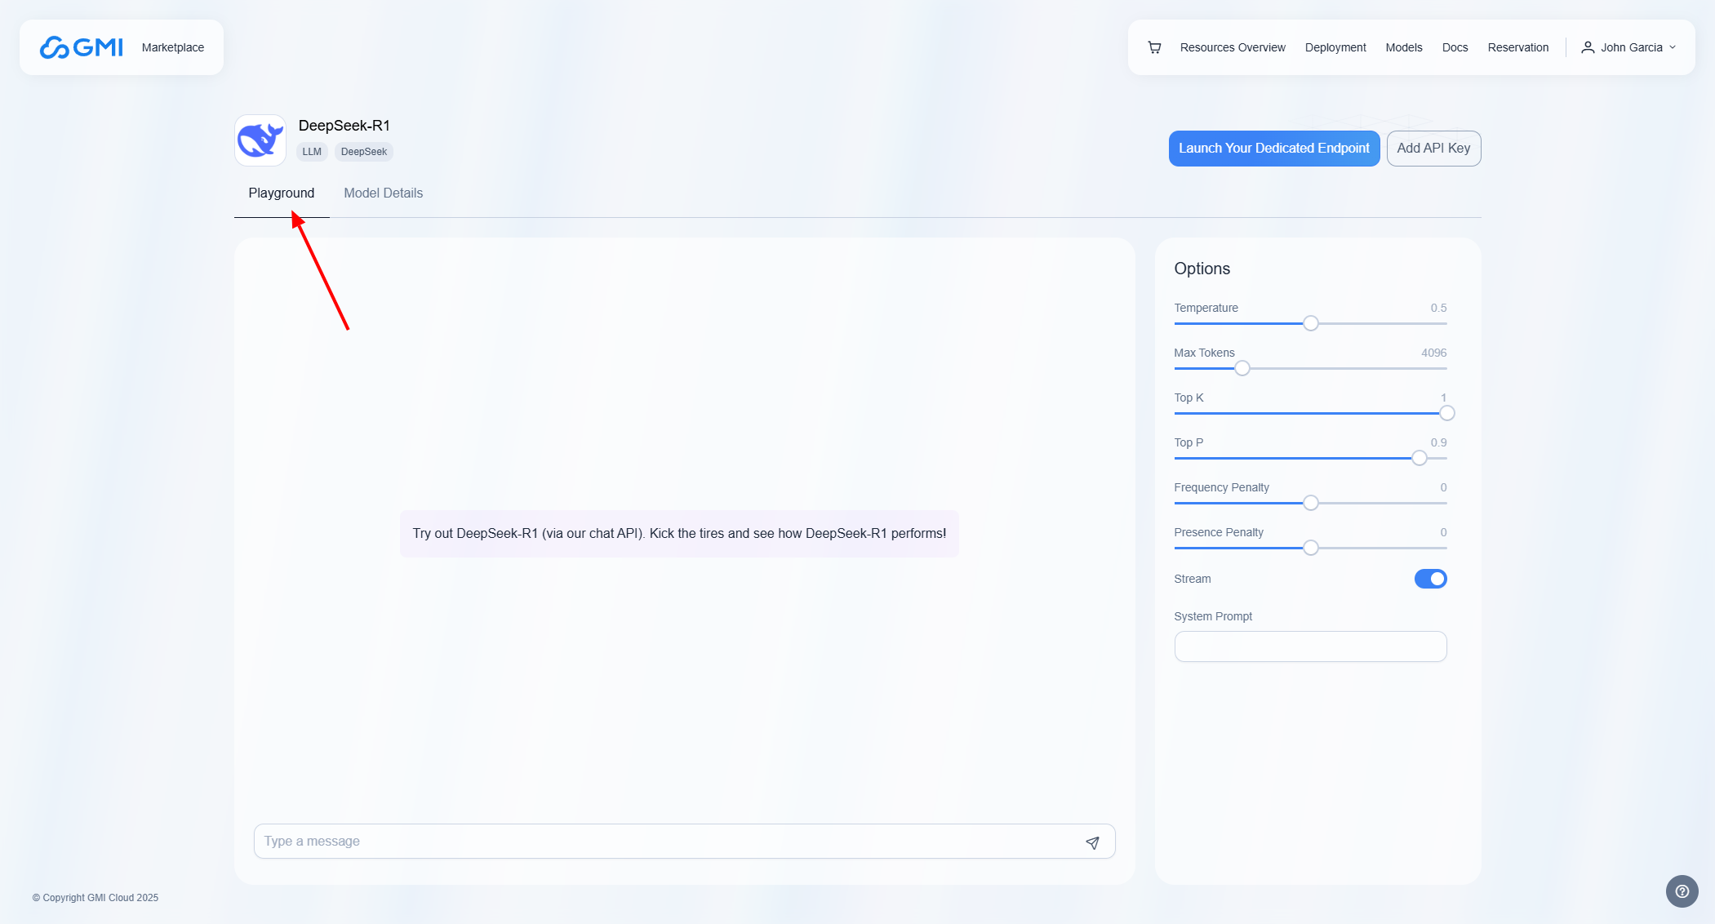This screenshot has width=1715, height=924.
Task: Click the DeepSeek provider tag
Action: (364, 152)
